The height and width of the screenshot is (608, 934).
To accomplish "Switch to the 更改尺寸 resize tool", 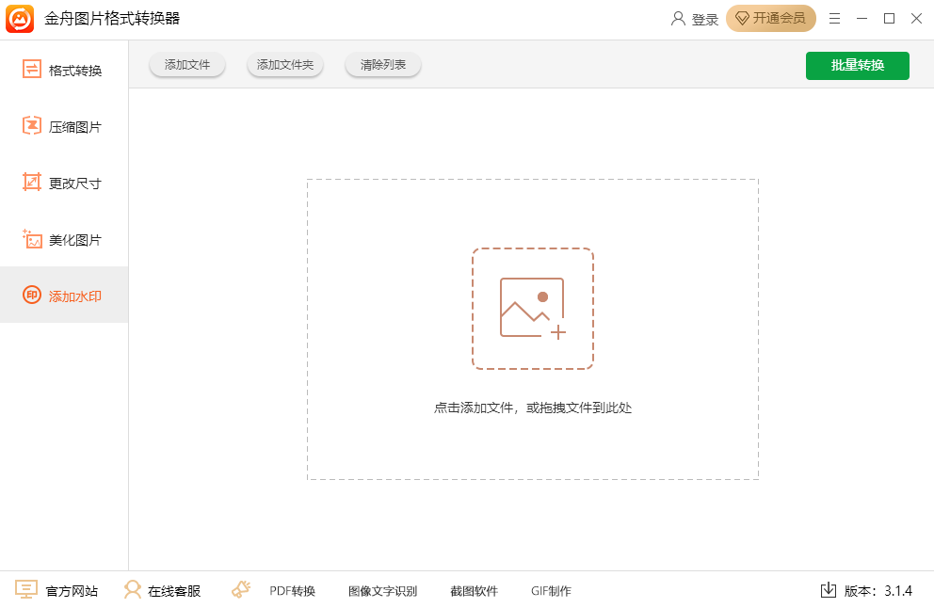I will (x=63, y=182).
